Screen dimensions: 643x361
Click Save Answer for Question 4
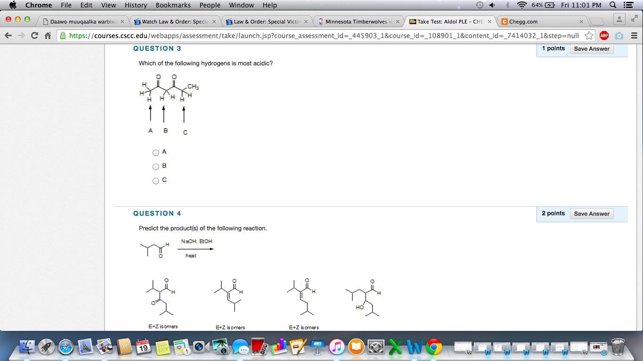[591, 213]
